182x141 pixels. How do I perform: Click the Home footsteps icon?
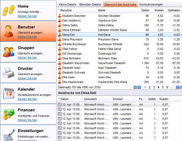point(9,10)
